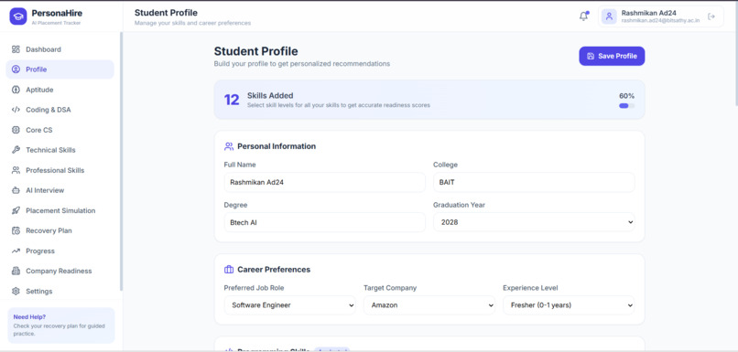Click the 'Rashmikan Ad24' name in header
Image resolution: width=738 pixels, height=352 pixels.
point(648,13)
